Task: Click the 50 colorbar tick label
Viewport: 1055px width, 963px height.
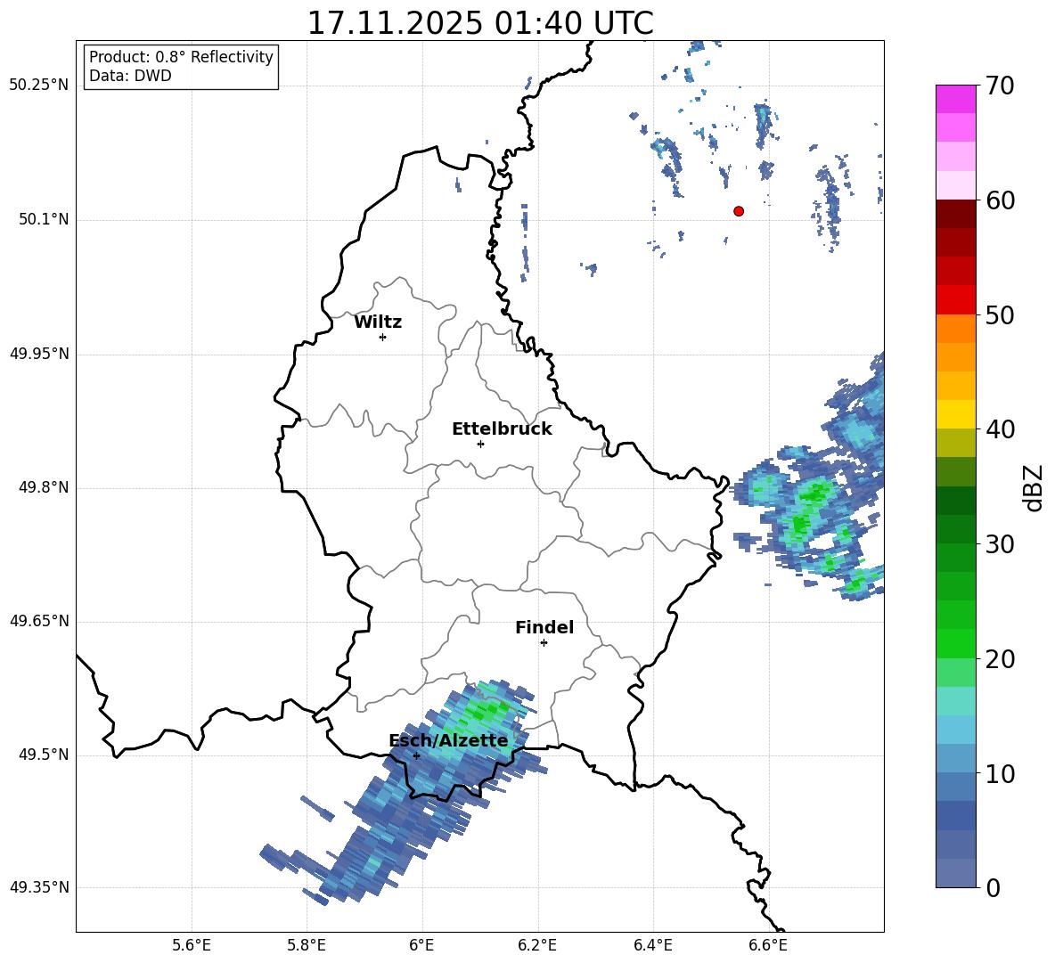Action: point(1000,315)
